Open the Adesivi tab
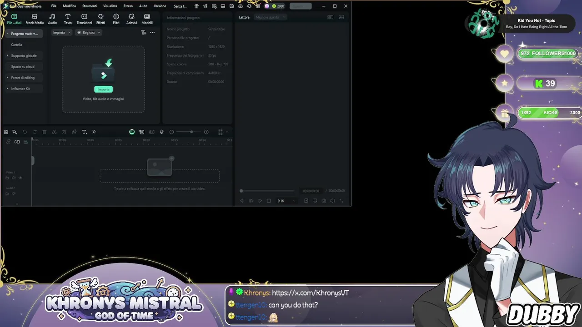Screen dimensions: 582x327 (x=131, y=19)
